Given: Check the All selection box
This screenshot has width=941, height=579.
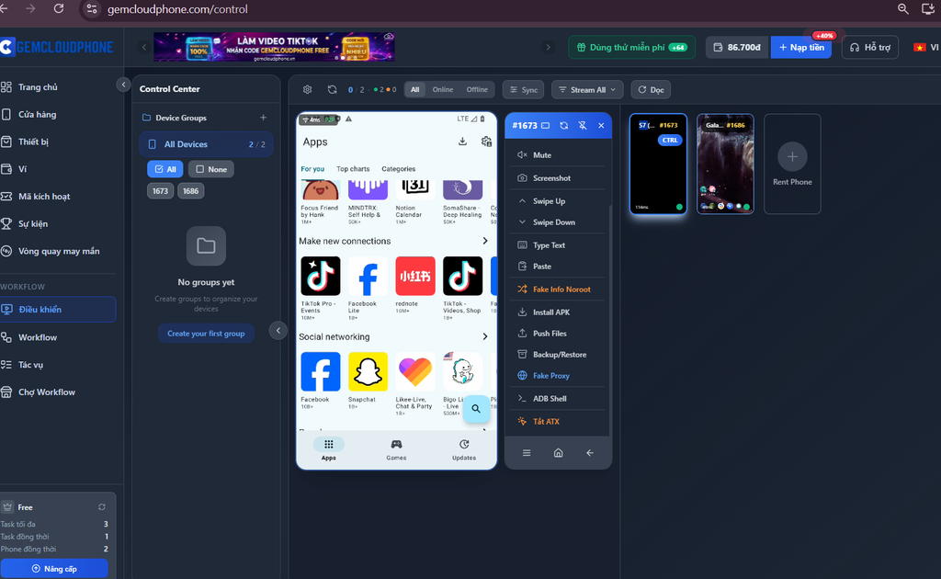Looking at the screenshot, I should click(165, 169).
